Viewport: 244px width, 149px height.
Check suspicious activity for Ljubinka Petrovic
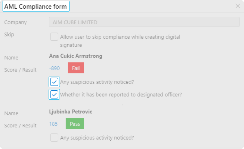(54, 138)
